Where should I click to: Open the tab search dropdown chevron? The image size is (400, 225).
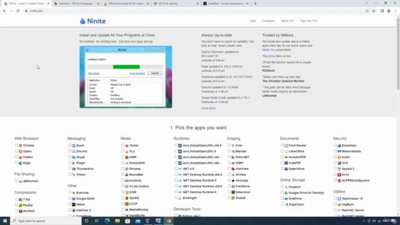(366, 3)
